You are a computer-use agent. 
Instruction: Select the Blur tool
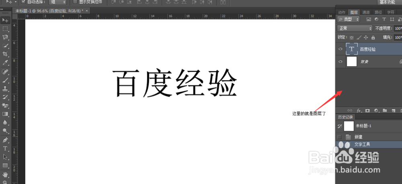pyautogui.click(x=5, y=122)
